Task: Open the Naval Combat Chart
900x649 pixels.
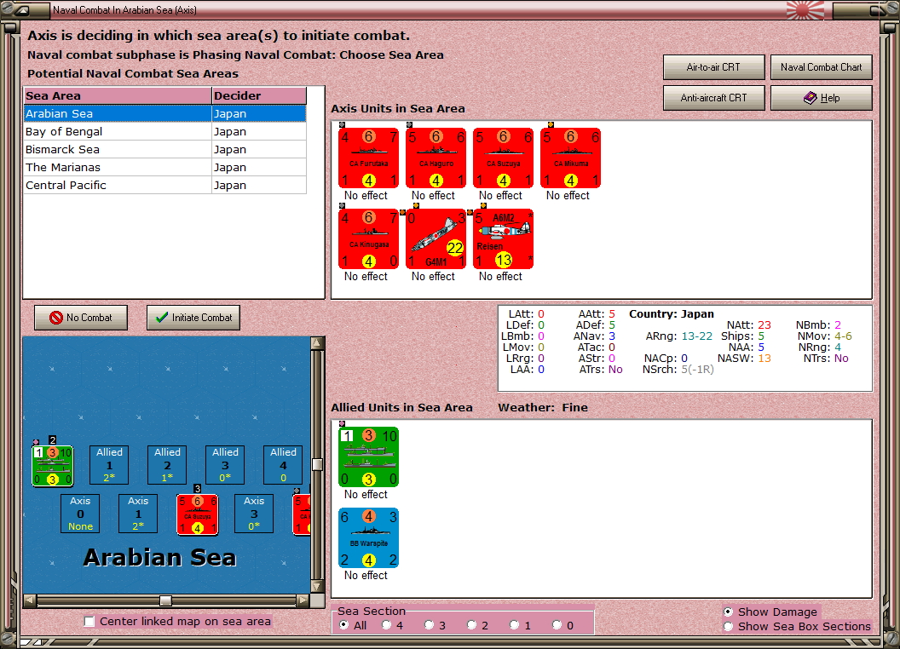Action: 821,67
